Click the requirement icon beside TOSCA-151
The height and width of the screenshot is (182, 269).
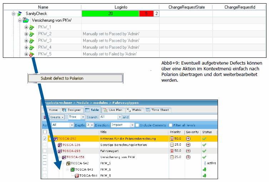tap(64, 157)
